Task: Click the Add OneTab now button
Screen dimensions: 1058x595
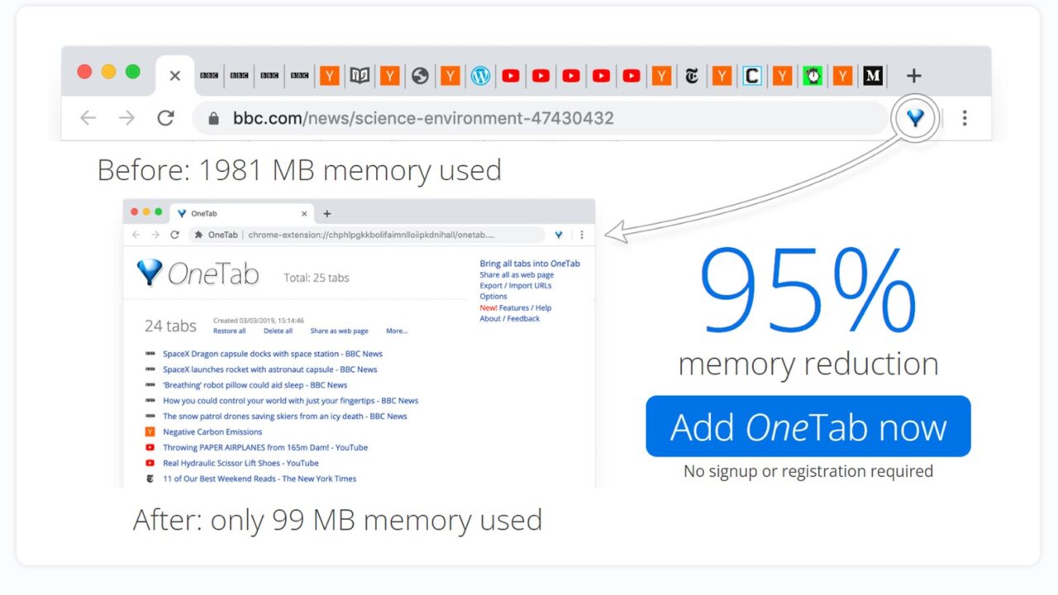Action: 808,427
